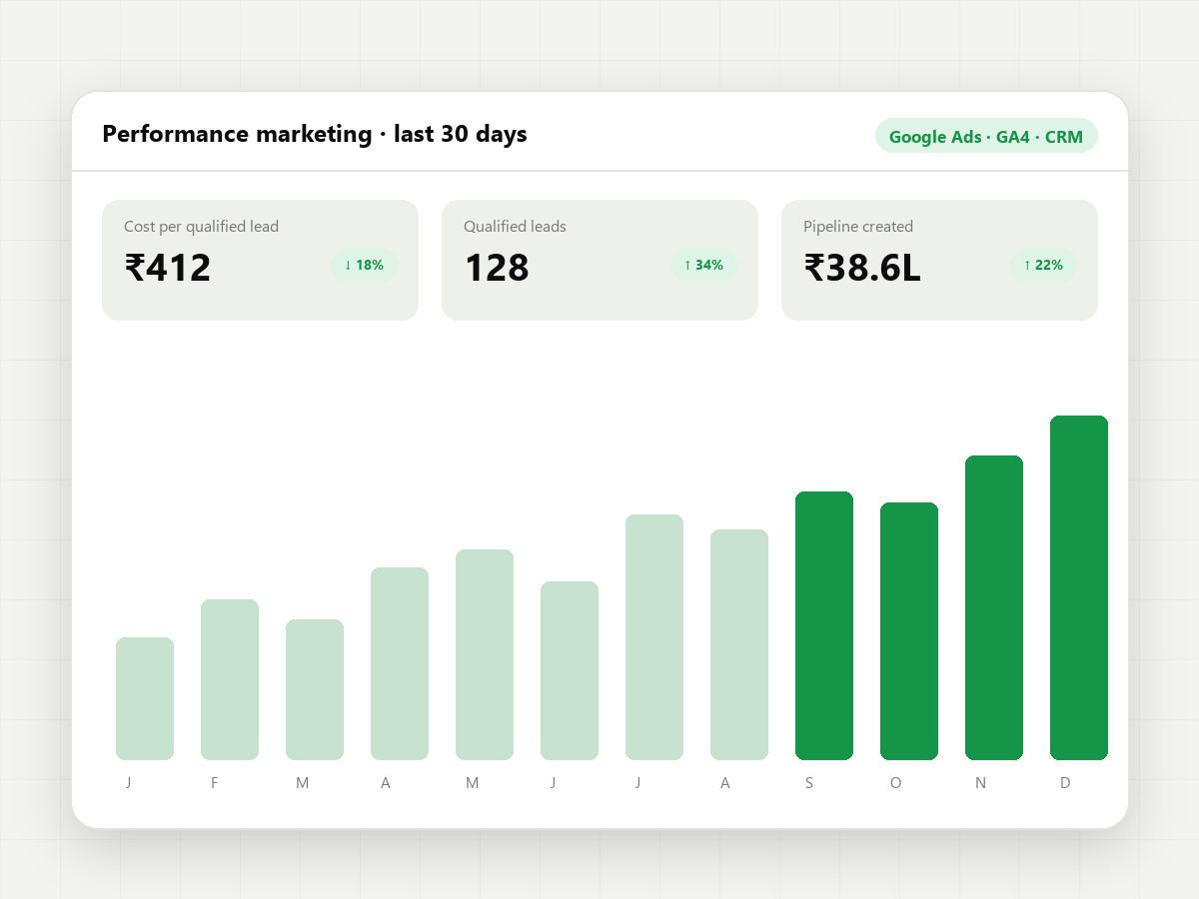Click the ↑ 22% change badge
This screenshot has height=899, width=1199.
(1043, 265)
